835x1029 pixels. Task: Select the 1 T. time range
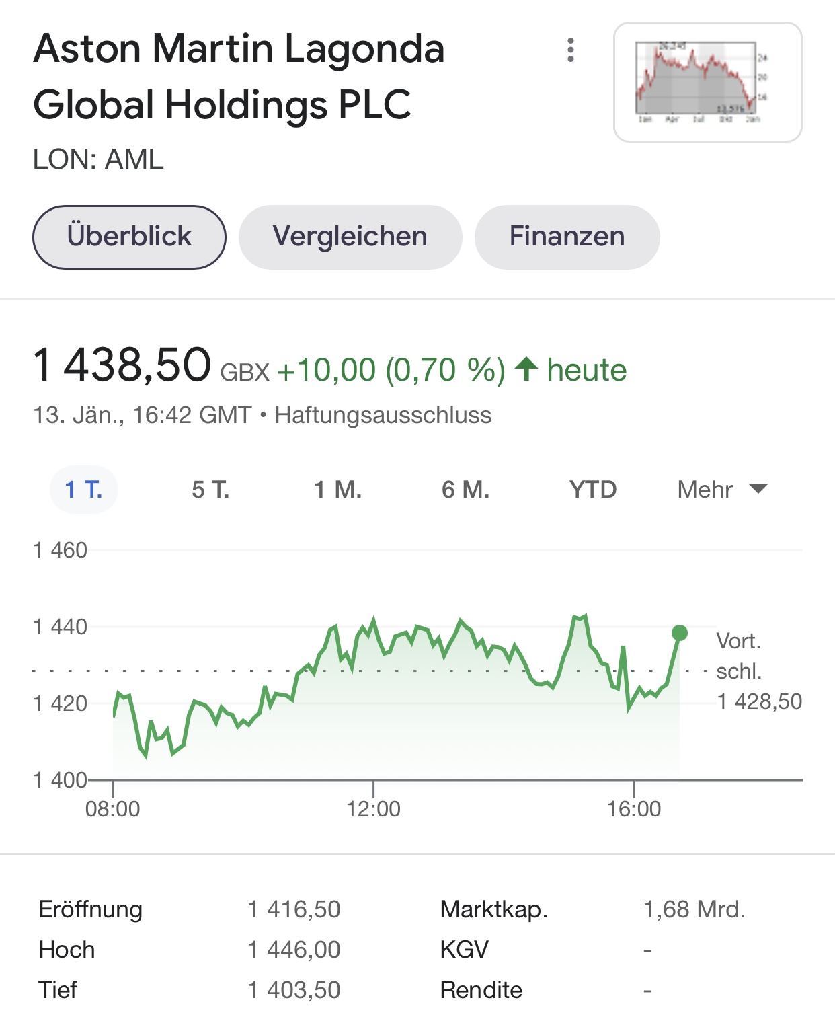click(x=84, y=489)
